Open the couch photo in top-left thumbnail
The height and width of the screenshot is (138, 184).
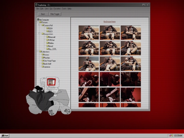pos(89,33)
